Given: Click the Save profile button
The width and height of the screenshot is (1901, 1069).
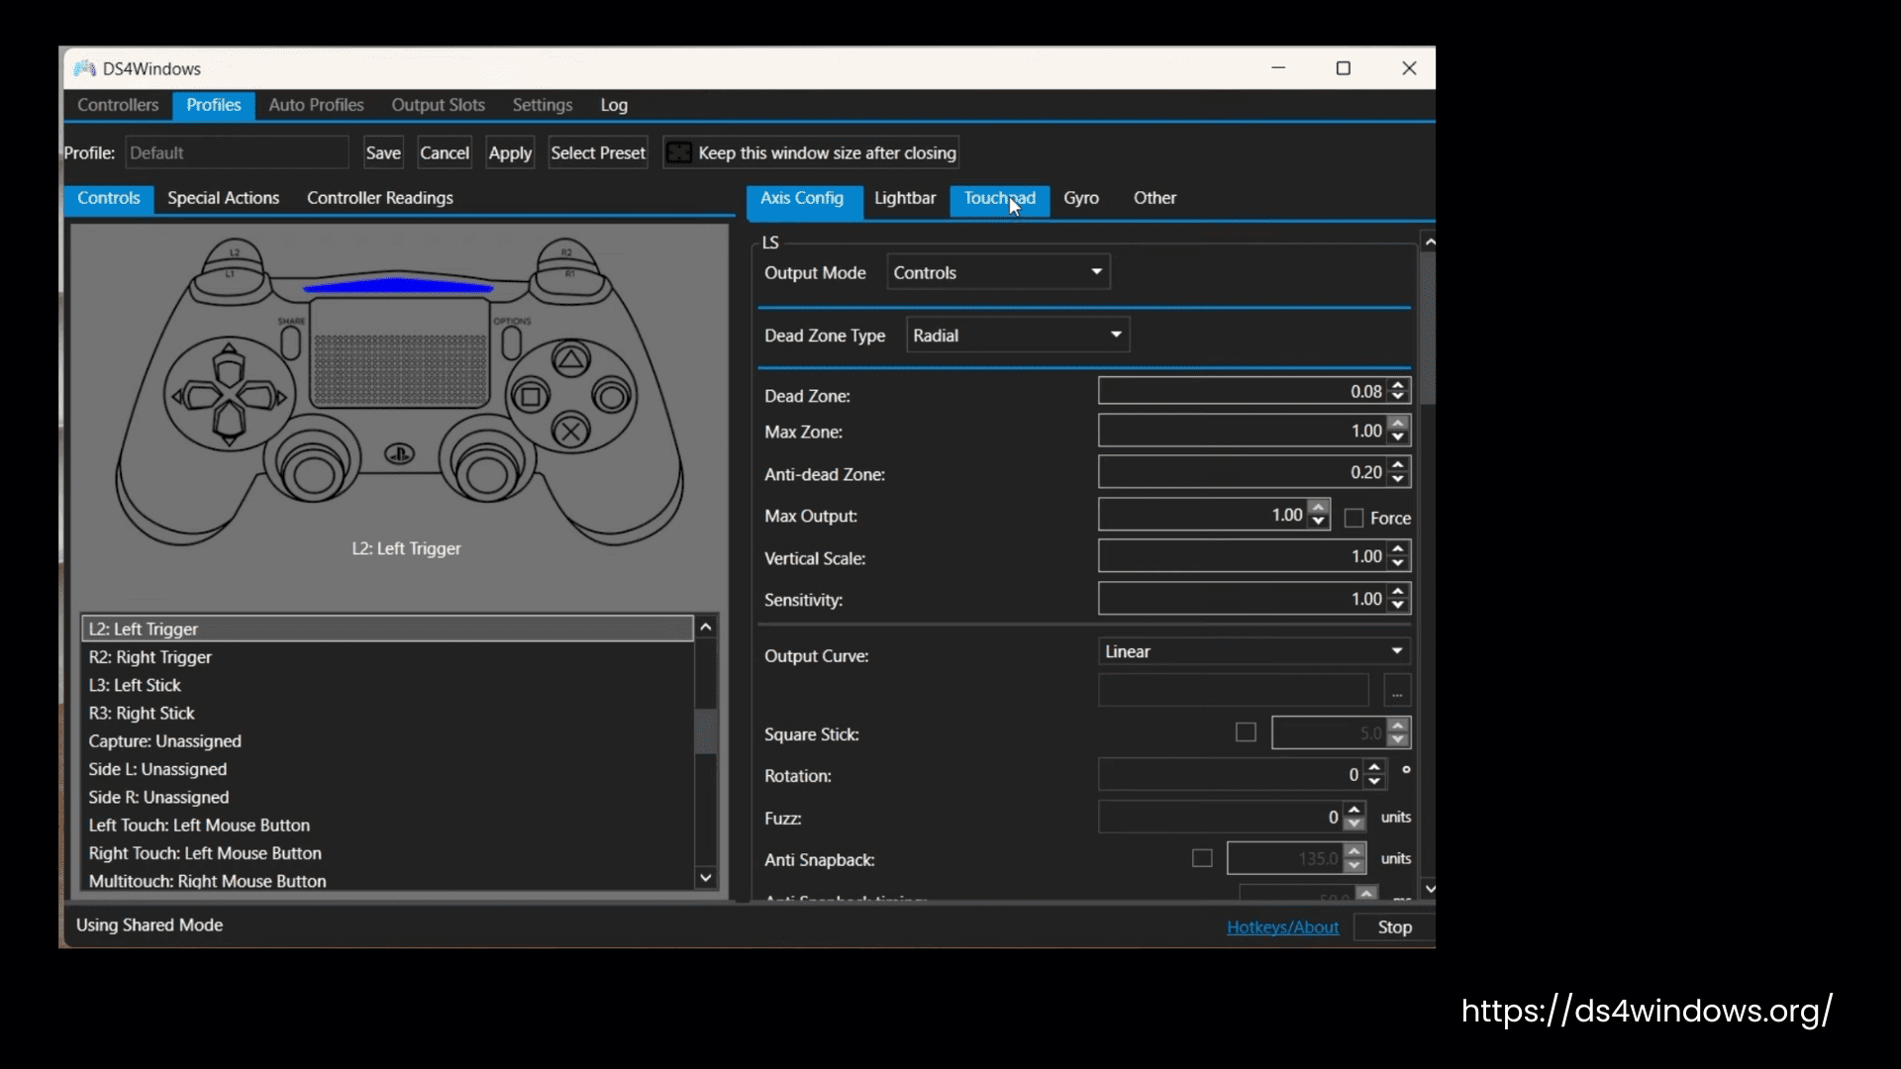Looking at the screenshot, I should (383, 152).
